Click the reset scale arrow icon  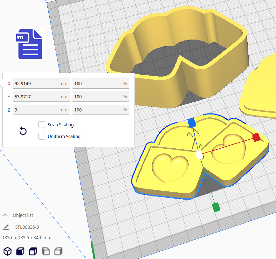click(x=23, y=131)
